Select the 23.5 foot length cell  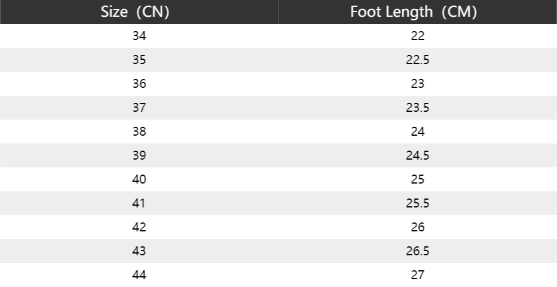point(418,108)
